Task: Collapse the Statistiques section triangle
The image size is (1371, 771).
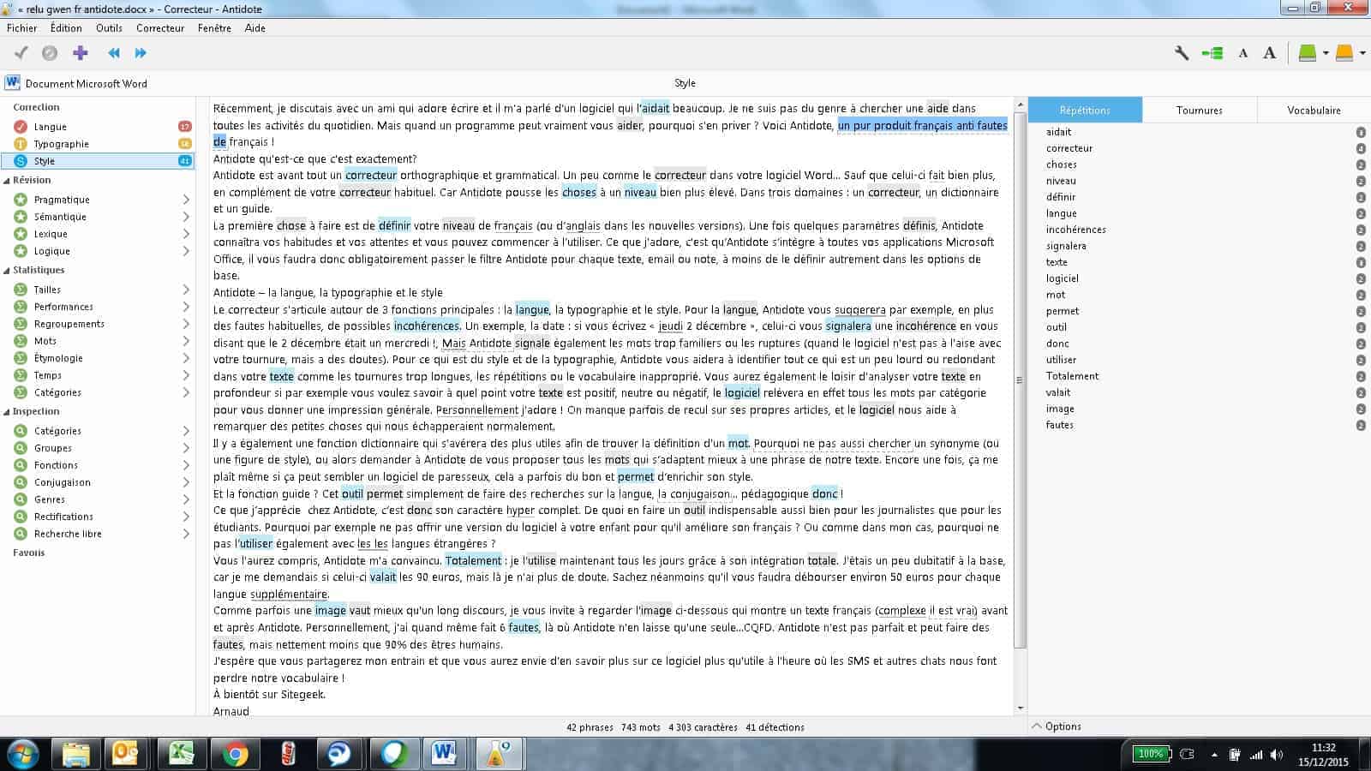Action: coord(7,271)
